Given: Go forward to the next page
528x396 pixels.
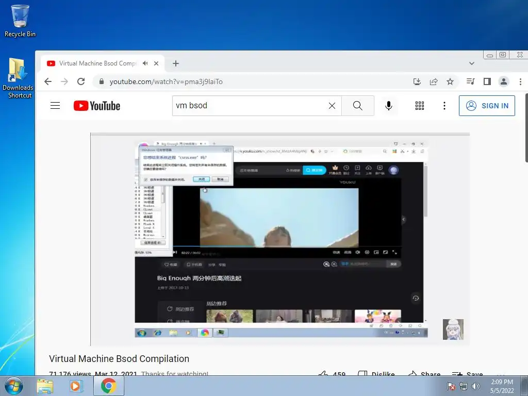Looking at the screenshot, I should pyautogui.click(x=64, y=81).
